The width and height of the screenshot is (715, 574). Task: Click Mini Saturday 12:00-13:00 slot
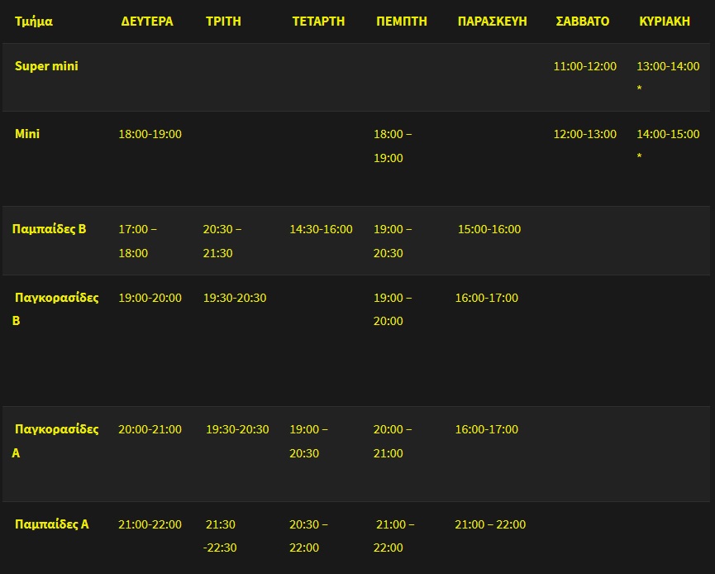584,134
